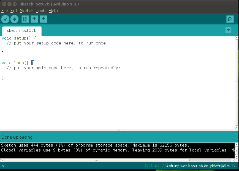
Task: Open the File menu
Action: [5, 11]
